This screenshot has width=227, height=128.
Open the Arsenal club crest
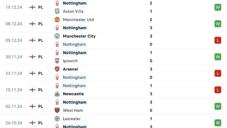click(x=57, y=69)
